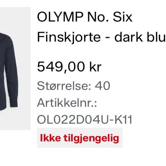Select the No. text in product title

[98, 17]
